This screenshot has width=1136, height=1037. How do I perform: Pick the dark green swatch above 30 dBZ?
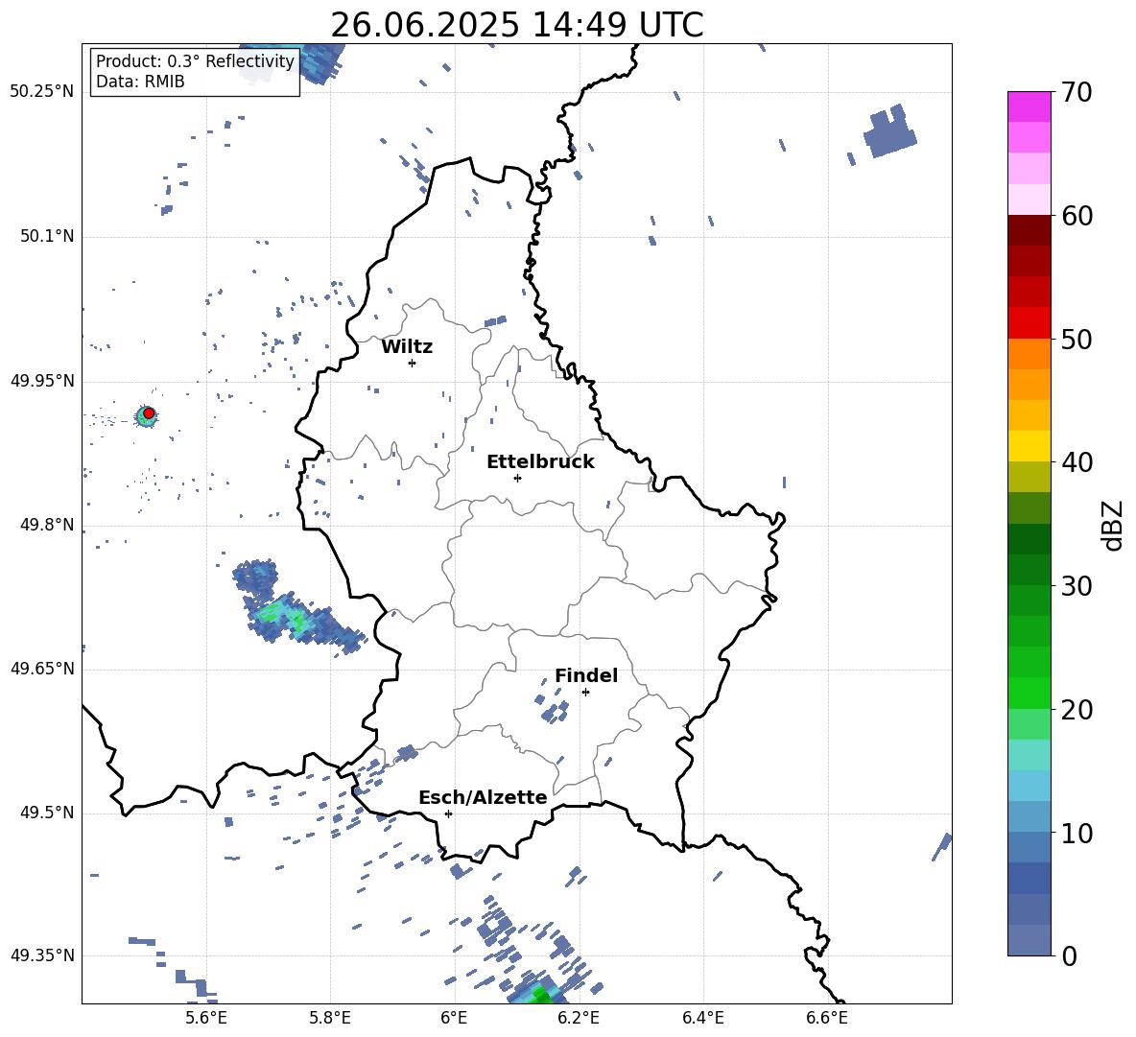(1029, 539)
